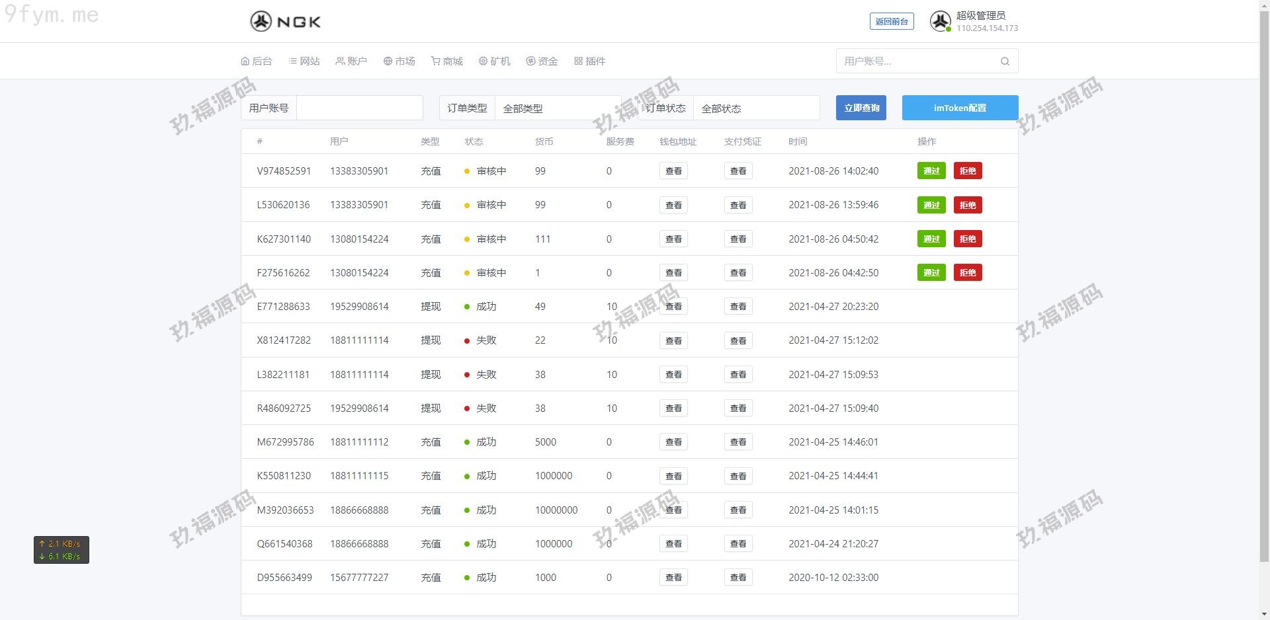The height and width of the screenshot is (620, 1270).
Task: Focus the 用户账号 filter input field
Action: [359, 108]
